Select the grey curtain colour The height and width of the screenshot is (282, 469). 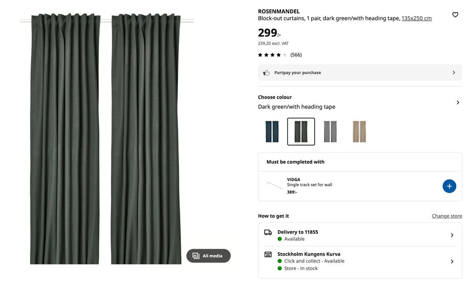(x=330, y=131)
